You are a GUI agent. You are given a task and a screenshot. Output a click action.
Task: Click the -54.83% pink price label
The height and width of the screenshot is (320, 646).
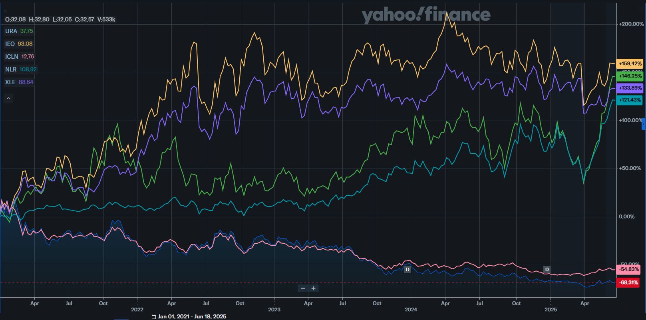(628, 270)
